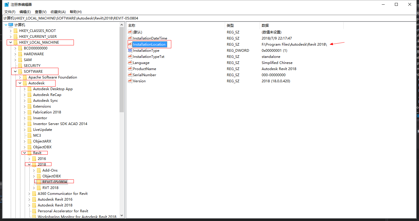Collapse the 计算机 root node
The image size is (419, 221).
click(x=6, y=25)
